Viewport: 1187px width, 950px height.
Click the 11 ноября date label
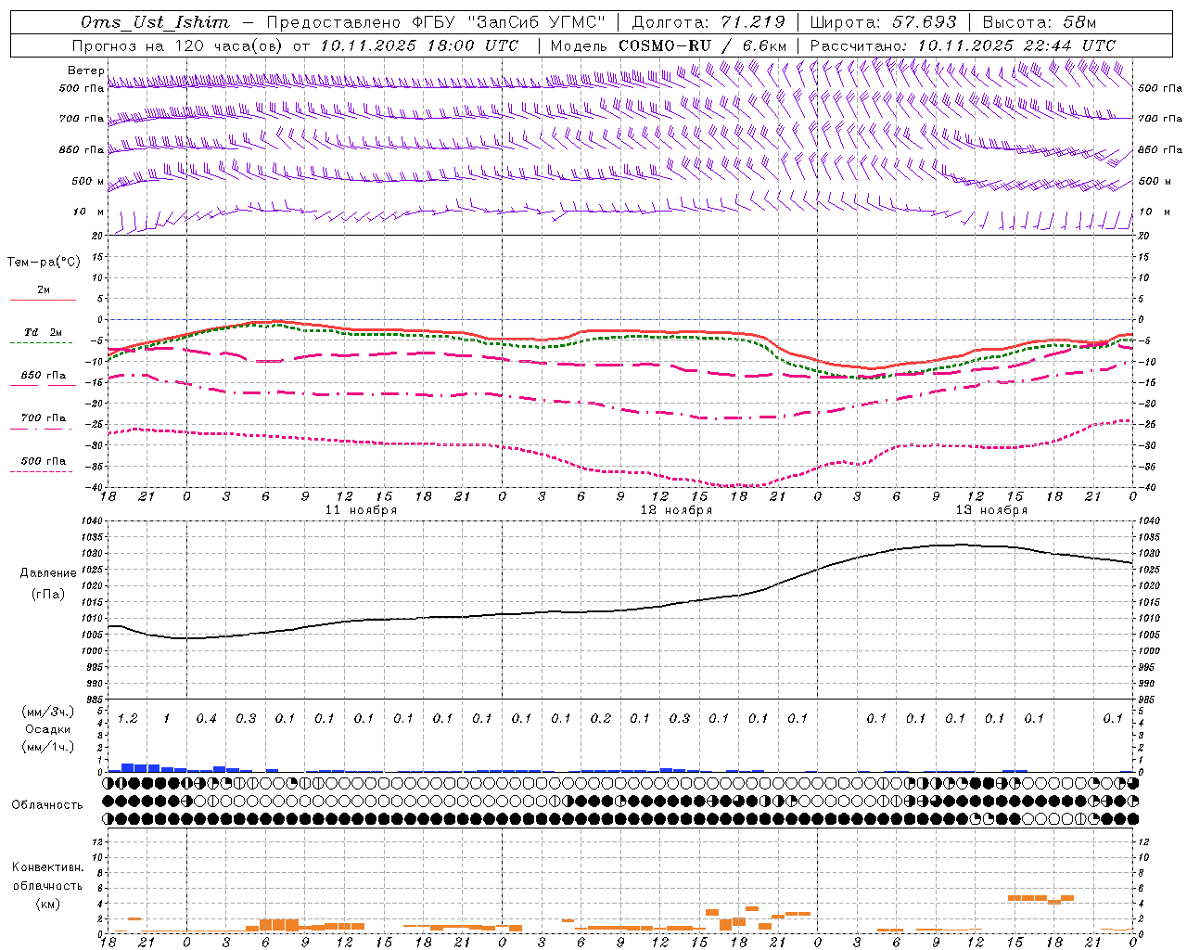click(361, 510)
